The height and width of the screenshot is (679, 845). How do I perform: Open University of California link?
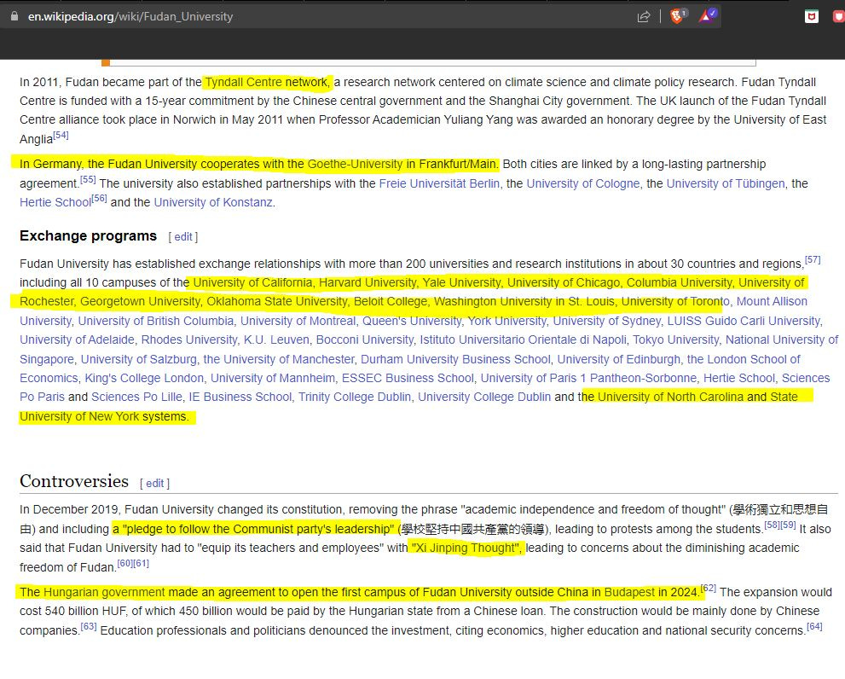(252, 282)
